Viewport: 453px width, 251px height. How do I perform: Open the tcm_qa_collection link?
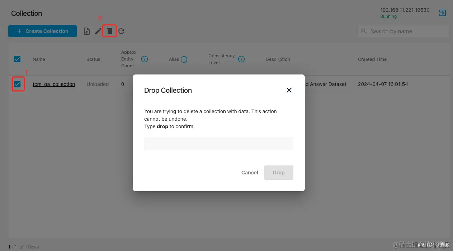pos(54,84)
